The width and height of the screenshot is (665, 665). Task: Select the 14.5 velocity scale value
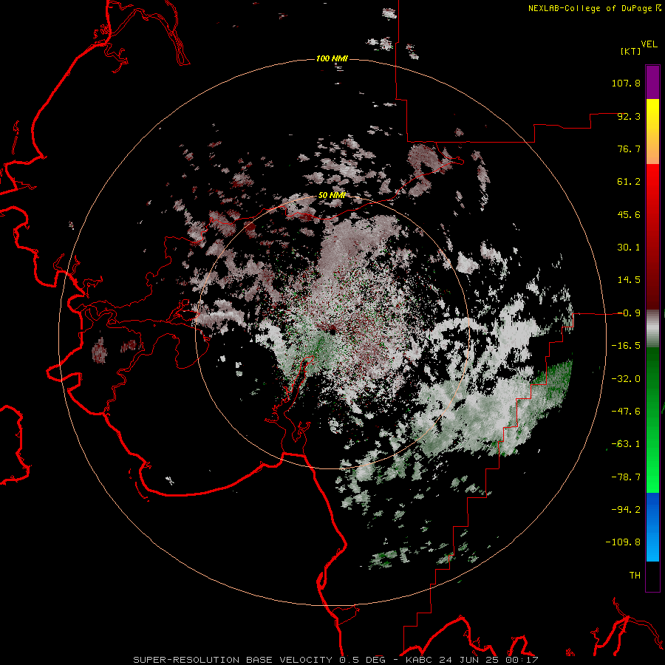[x=629, y=280]
